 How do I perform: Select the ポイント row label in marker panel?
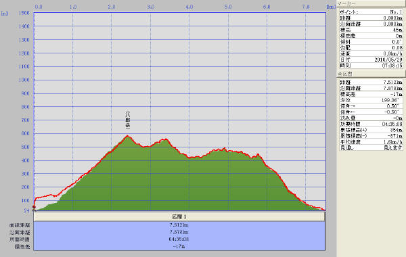tap(348, 12)
